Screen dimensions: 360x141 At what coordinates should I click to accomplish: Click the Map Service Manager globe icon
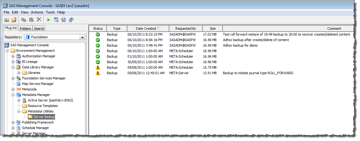coord(19,84)
